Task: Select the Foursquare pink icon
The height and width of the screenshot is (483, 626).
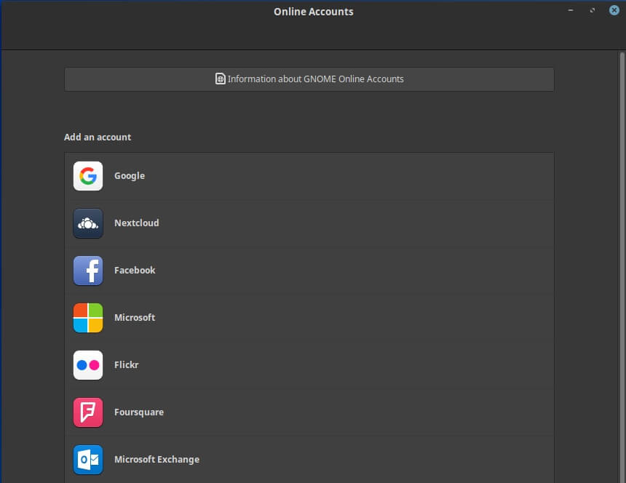Action: pos(88,412)
